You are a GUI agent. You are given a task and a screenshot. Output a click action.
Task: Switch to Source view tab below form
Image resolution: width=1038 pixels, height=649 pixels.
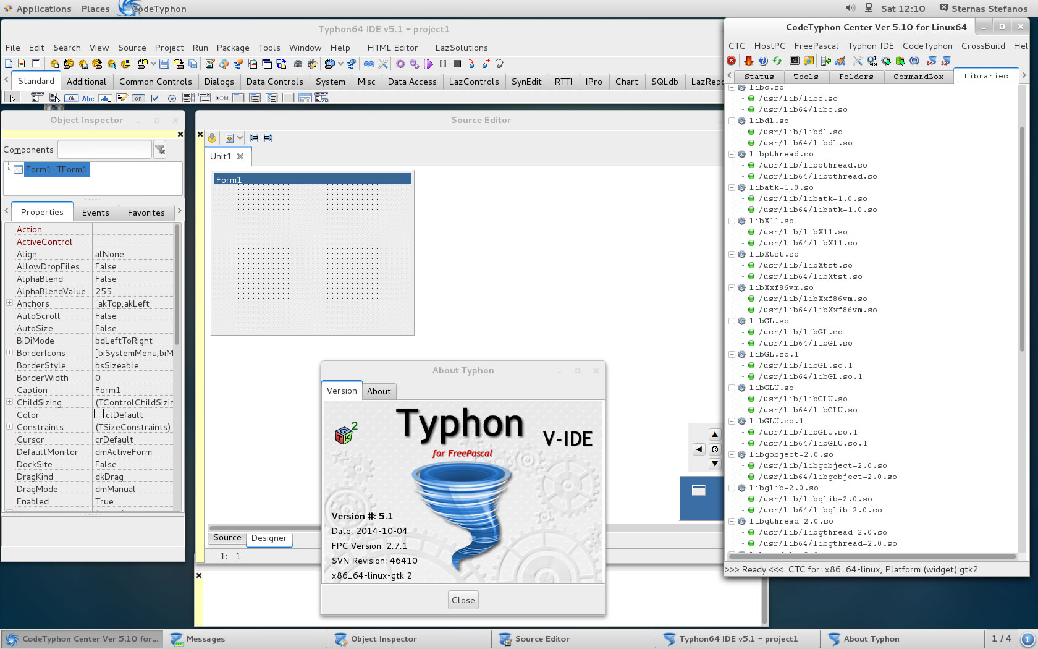coord(227,538)
